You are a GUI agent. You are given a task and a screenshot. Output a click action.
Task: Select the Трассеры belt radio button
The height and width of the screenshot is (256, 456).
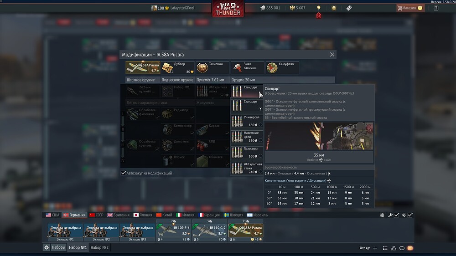260,156
